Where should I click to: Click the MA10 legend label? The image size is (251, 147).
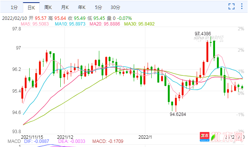click(70, 24)
